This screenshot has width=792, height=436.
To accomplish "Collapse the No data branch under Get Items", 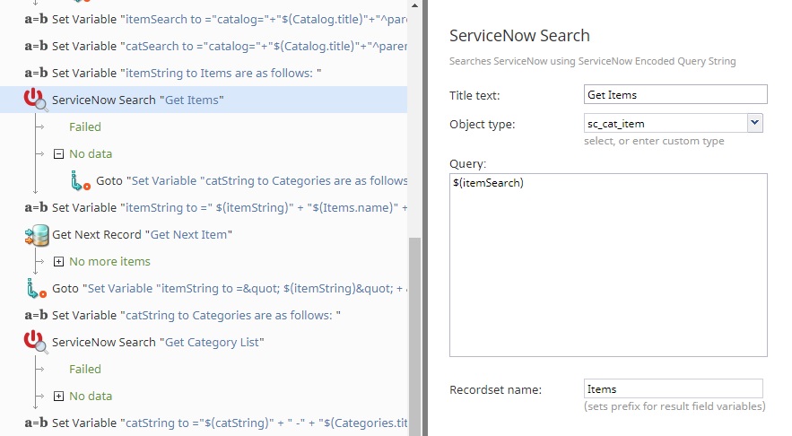I will point(58,153).
